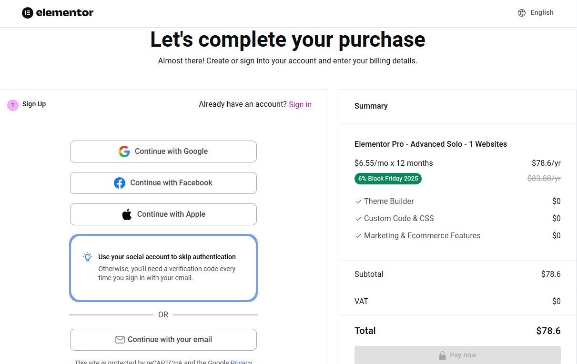Click the lightbulb icon in the tip box
Image resolution: width=577 pixels, height=364 pixels.
[87, 257]
